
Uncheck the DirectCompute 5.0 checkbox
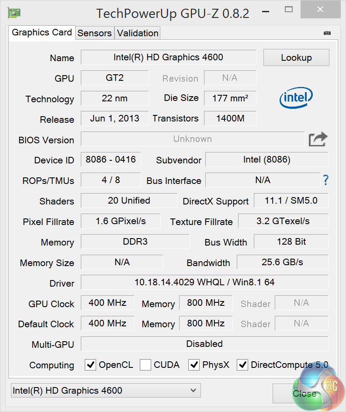[242, 365]
